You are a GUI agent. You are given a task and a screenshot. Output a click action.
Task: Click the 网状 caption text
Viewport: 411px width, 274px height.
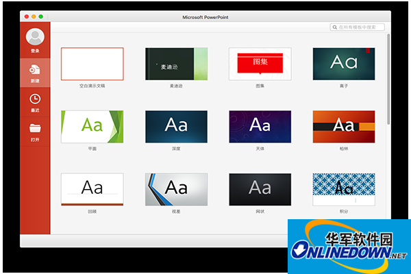click(260, 212)
